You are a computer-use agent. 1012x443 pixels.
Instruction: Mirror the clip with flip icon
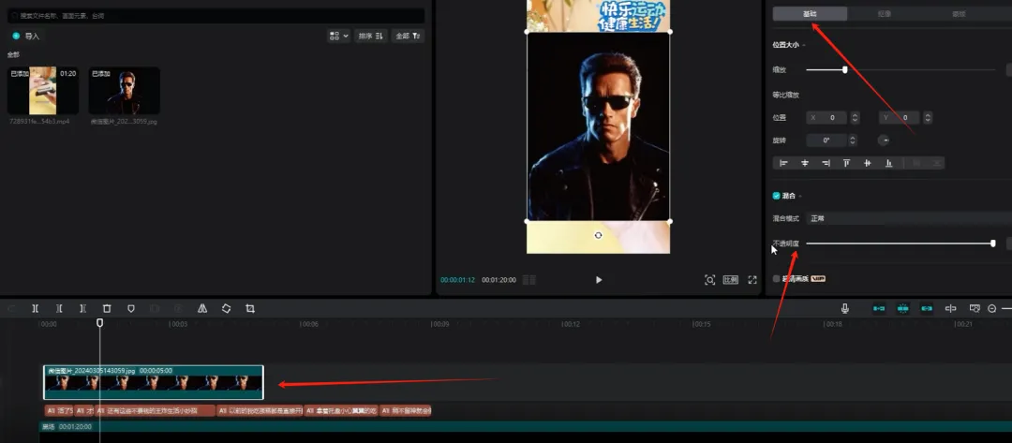point(202,309)
